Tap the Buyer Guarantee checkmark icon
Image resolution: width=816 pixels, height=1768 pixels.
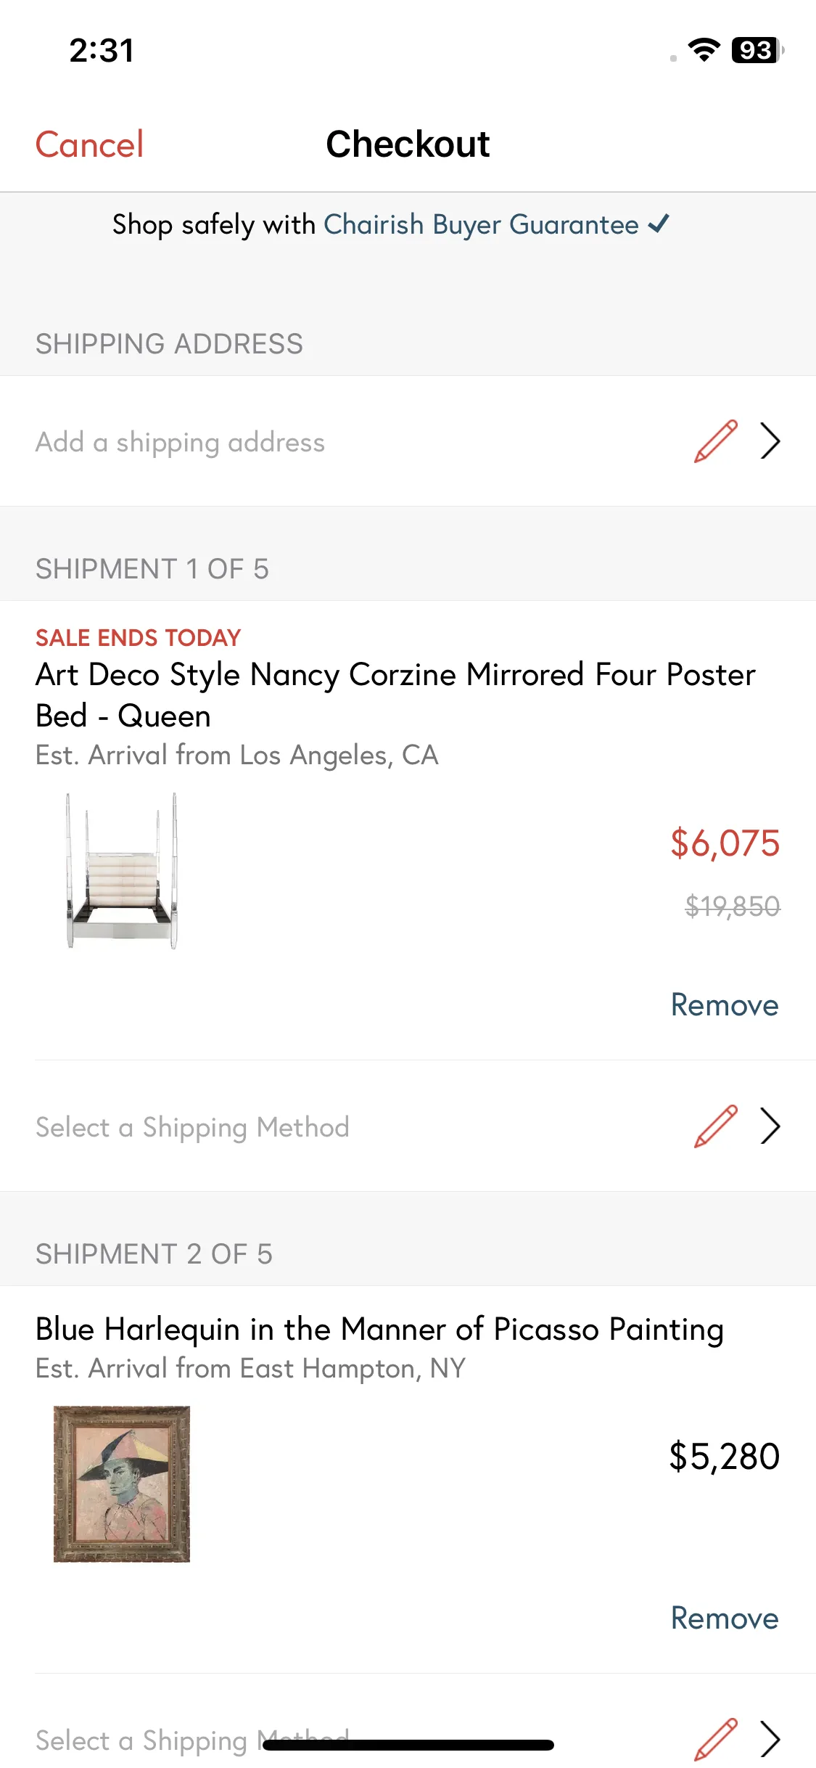[659, 224]
